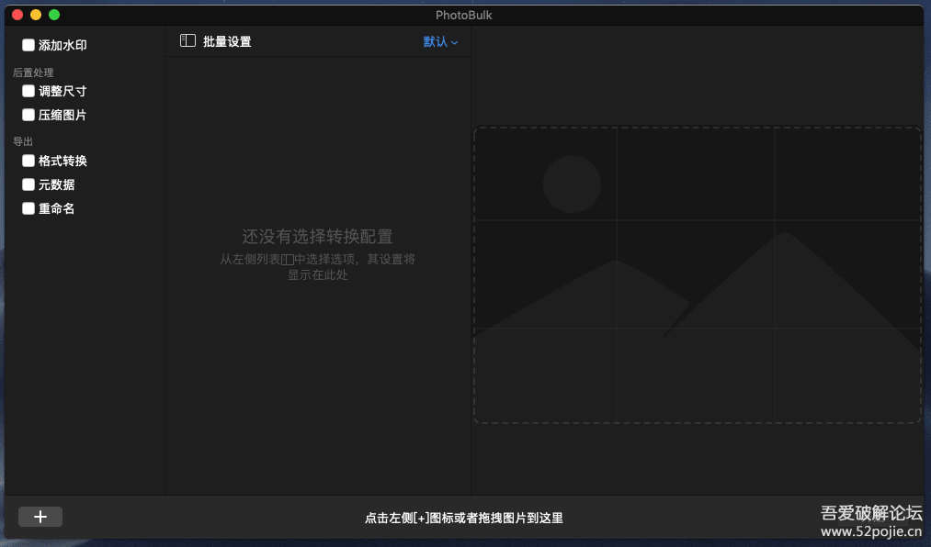Enable the 重命名 rename checkbox
Image resolution: width=931 pixels, height=547 pixels.
(28, 208)
